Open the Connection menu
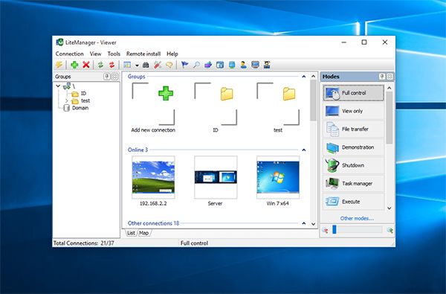 click(x=69, y=54)
